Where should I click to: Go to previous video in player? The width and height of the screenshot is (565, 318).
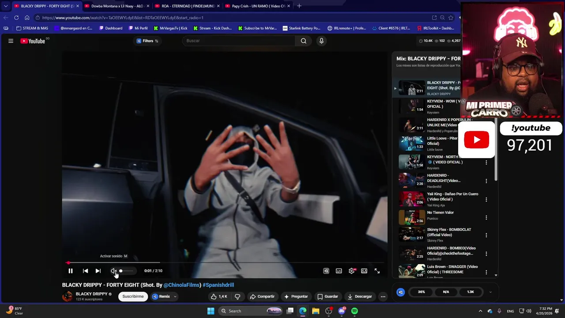[x=86, y=271]
